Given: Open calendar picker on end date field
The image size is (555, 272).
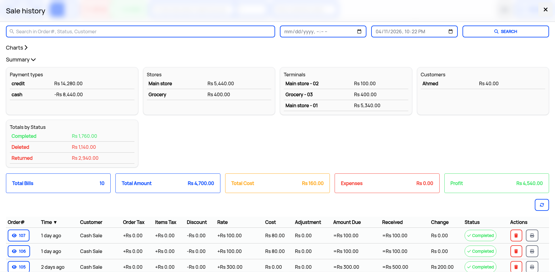Looking at the screenshot, I should [451, 31].
